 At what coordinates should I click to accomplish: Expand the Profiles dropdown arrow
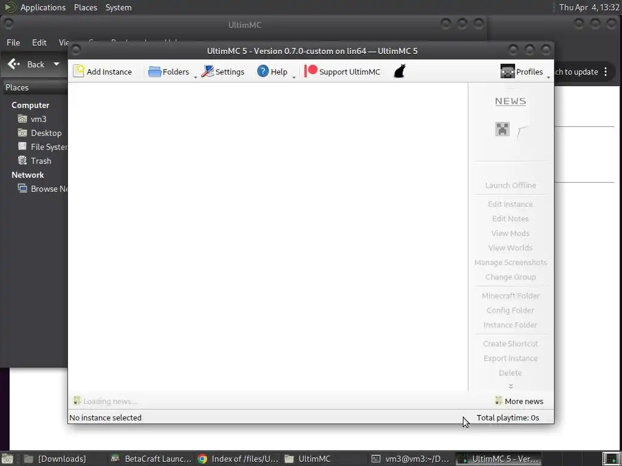[549, 77]
